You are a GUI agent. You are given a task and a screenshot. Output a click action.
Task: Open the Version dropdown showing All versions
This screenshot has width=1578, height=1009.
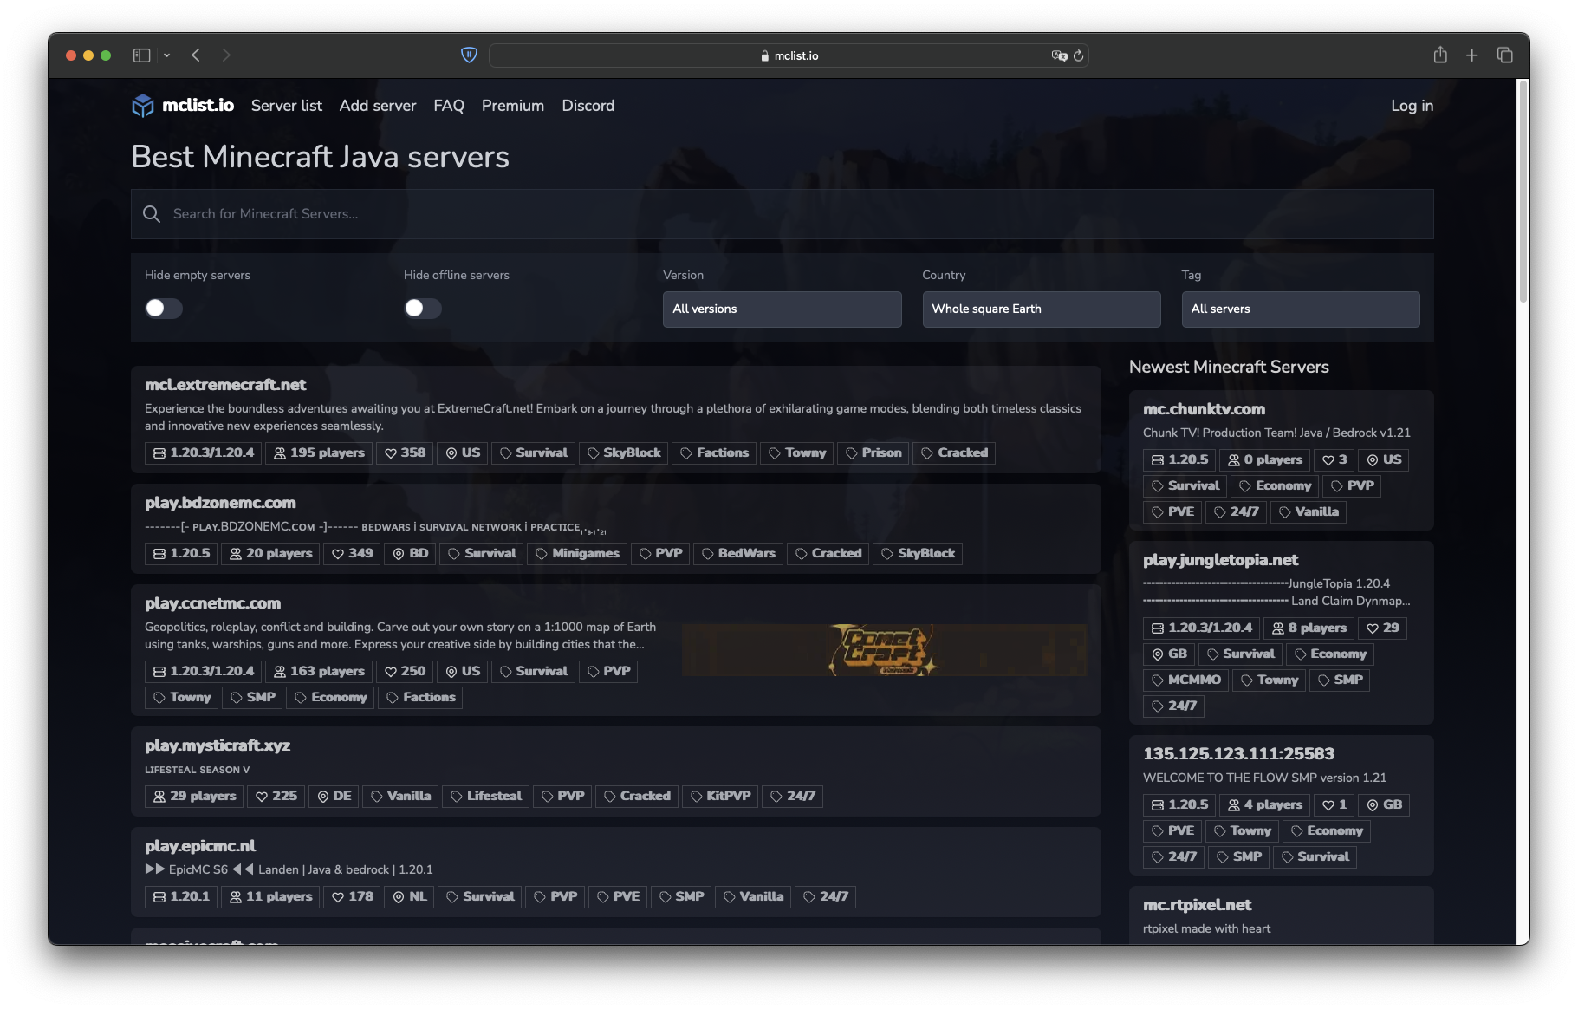pos(783,309)
